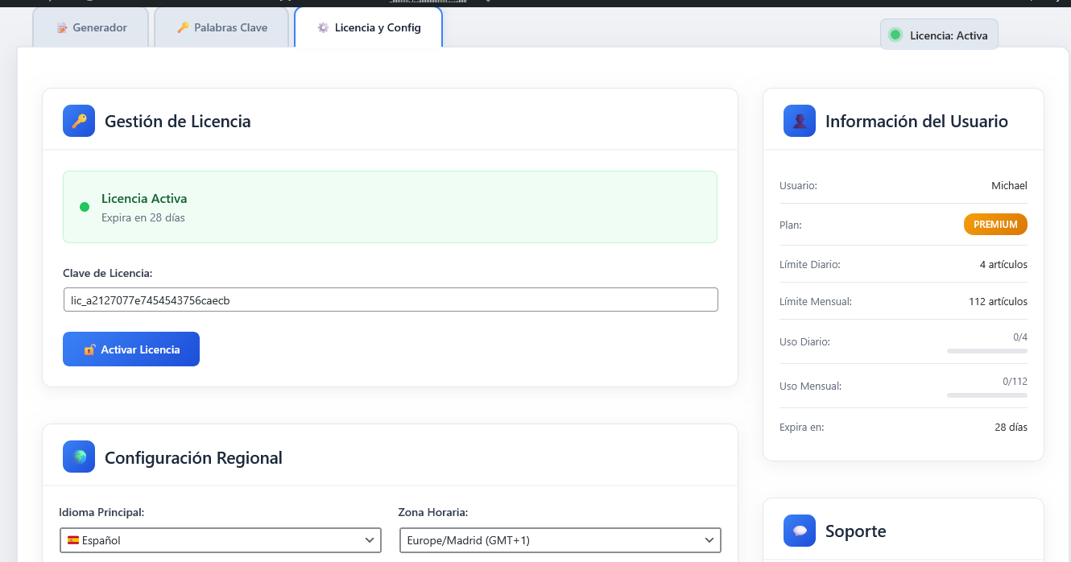Screen dimensions: 1071x562
Task: Click the PREMIUM plan badge
Action: click(x=995, y=225)
